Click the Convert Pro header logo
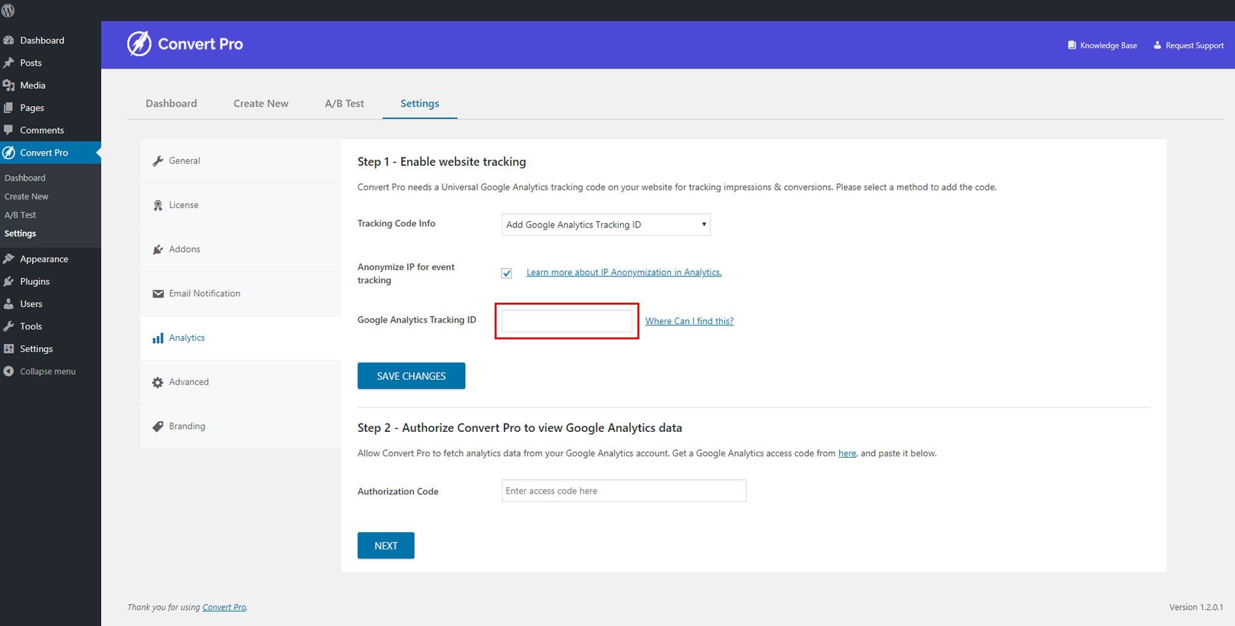 185,44
